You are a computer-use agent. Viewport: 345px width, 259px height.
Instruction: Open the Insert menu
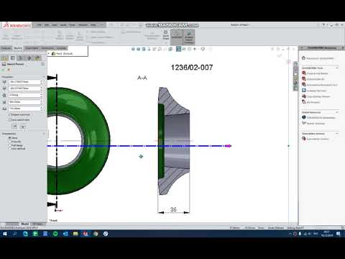pos(63,25)
